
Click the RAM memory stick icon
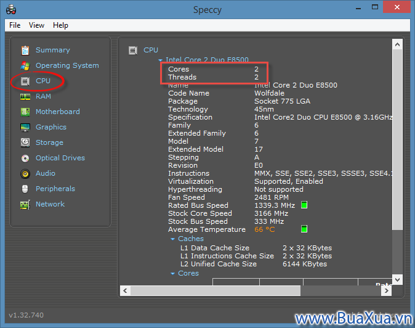point(25,97)
